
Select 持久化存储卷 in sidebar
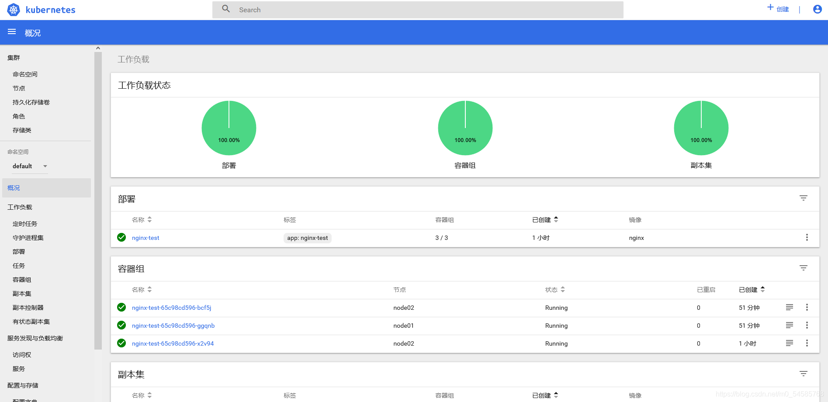[x=31, y=102]
